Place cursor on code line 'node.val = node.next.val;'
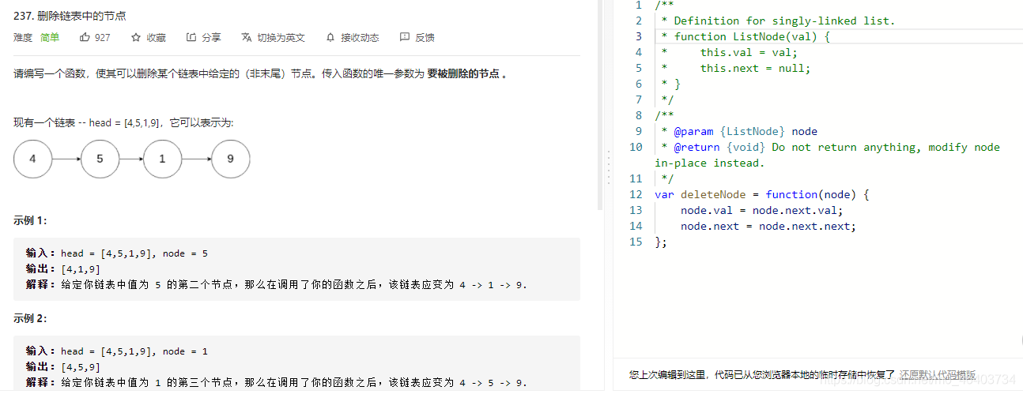 tap(761, 210)
